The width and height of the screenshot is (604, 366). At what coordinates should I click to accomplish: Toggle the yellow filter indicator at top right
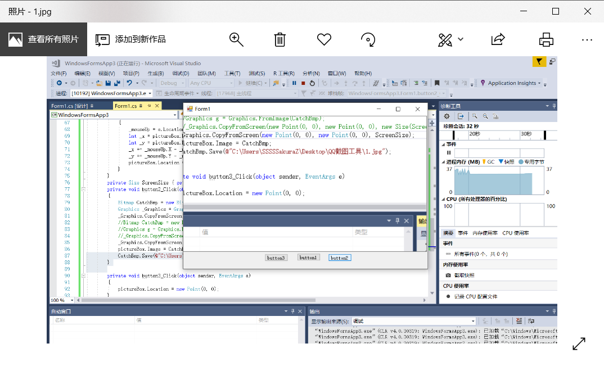pyautogui.click(x=539, y=62)
